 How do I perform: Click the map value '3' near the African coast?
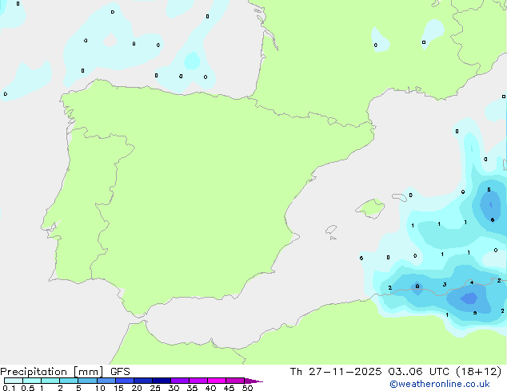tap(445, 285)
